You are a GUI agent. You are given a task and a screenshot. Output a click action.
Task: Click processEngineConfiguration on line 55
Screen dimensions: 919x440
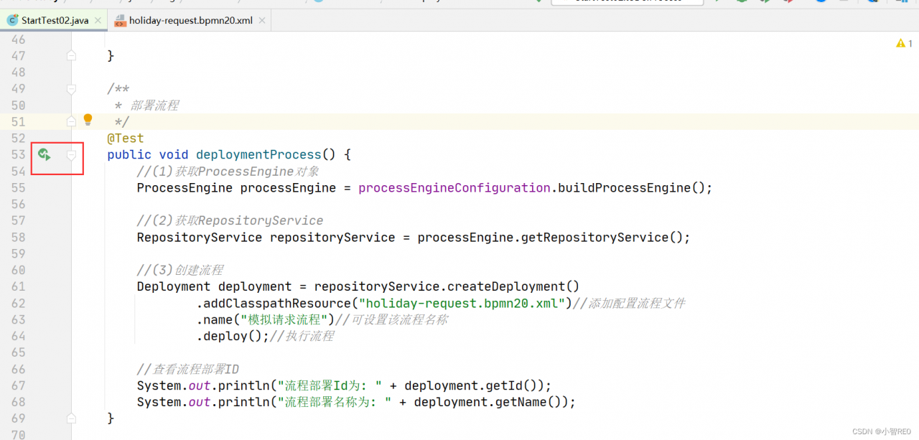(454, 187)
